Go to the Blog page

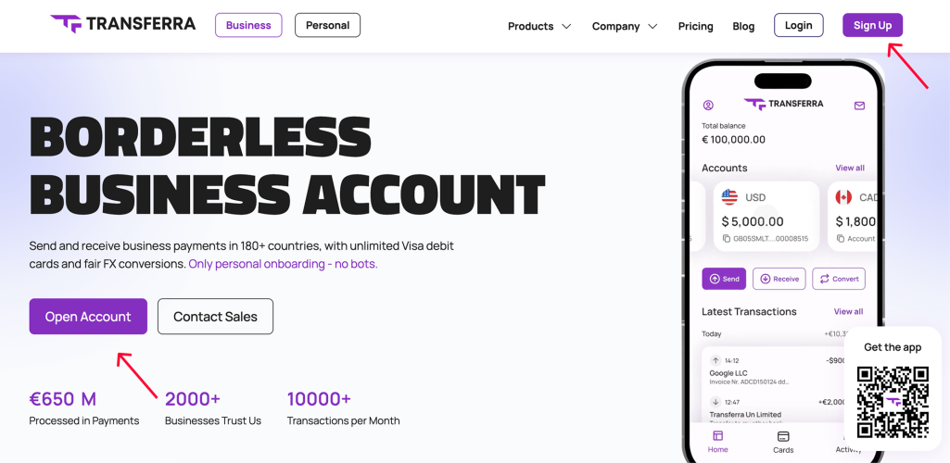tap(743, 26)
